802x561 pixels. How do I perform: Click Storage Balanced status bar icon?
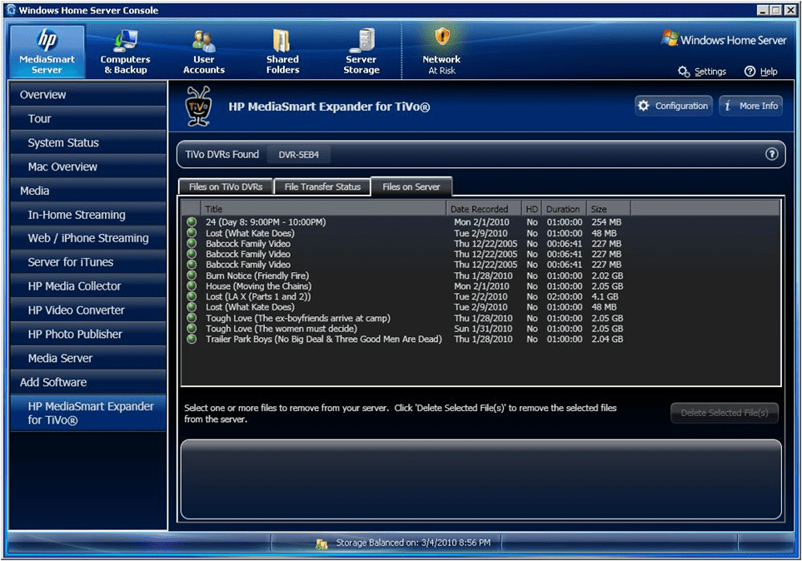321,544
